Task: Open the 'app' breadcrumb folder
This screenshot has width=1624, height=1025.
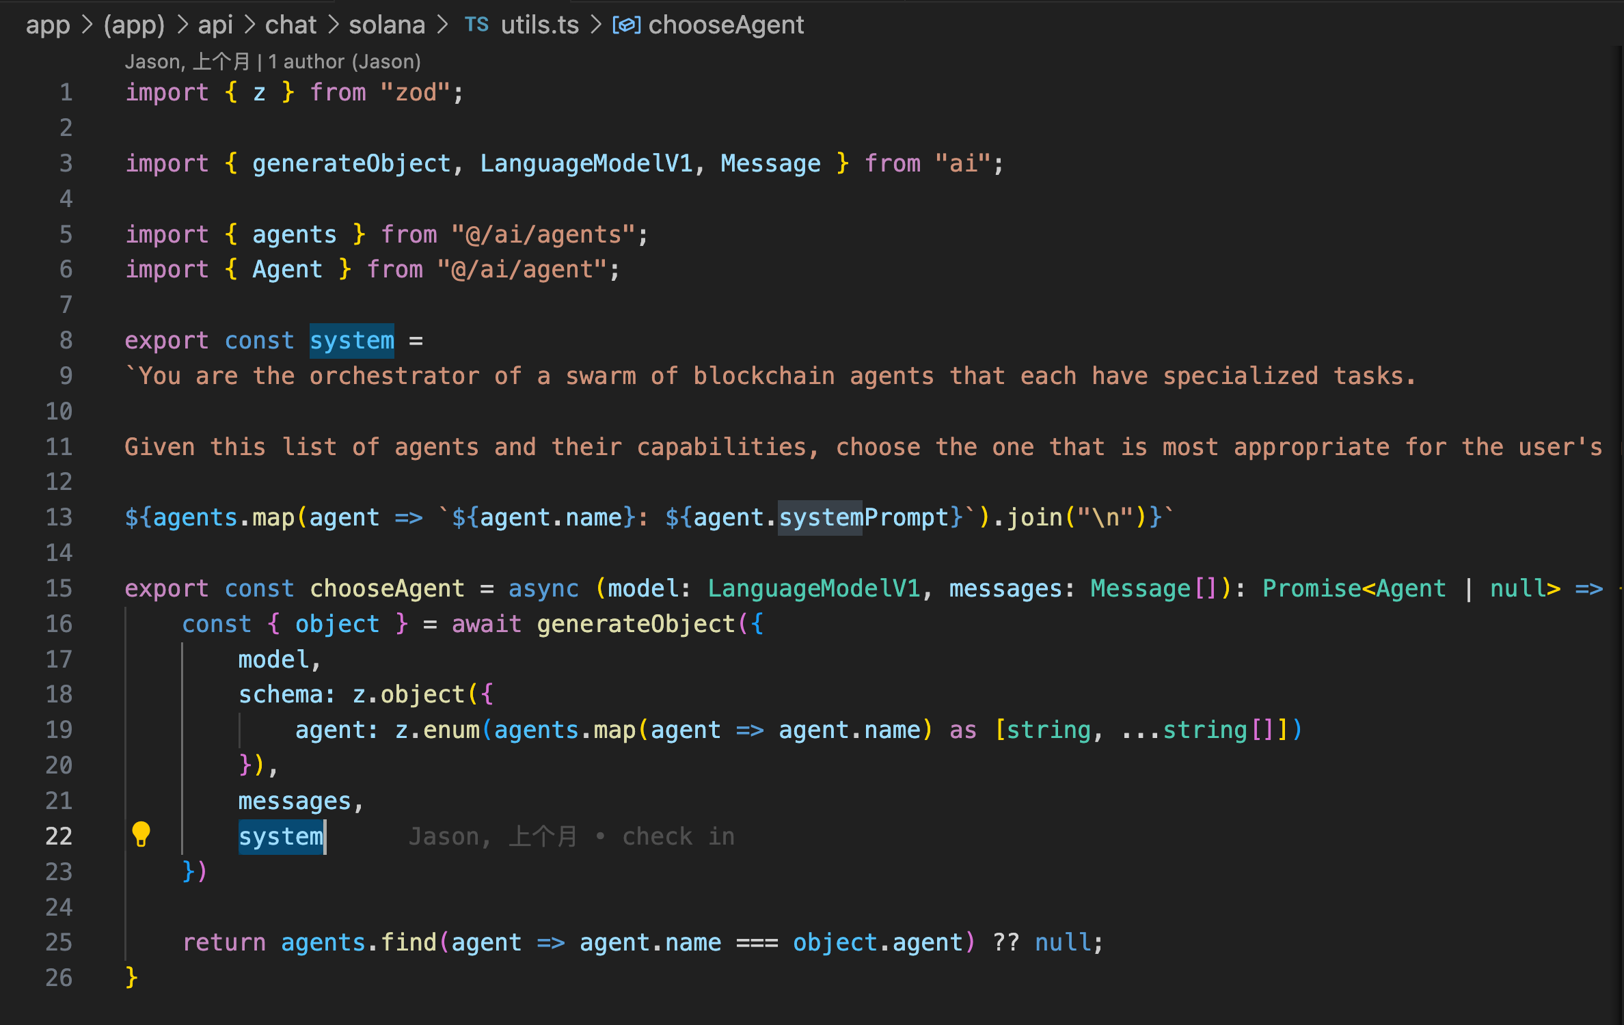Action: tap(48, 25)
